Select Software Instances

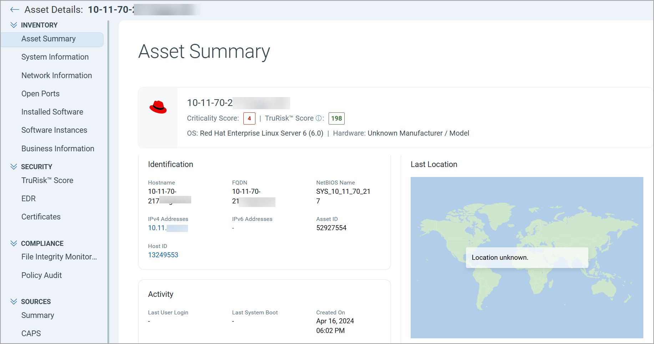pos(54,130)
